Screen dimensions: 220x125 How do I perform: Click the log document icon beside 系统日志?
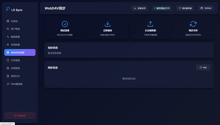click(8, 76)
